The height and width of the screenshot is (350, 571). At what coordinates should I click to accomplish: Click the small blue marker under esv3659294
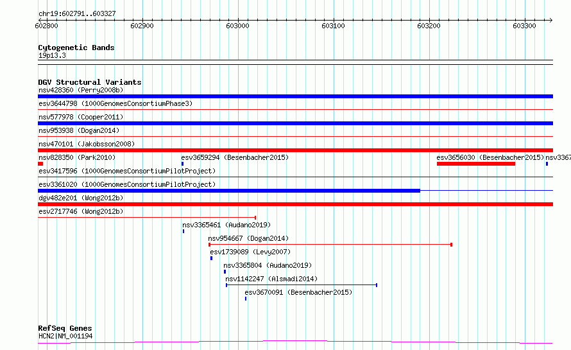(182, 164)
